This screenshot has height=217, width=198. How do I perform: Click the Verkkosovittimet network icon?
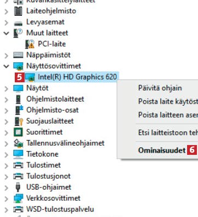pyautogui.click(x=18, y=198)
